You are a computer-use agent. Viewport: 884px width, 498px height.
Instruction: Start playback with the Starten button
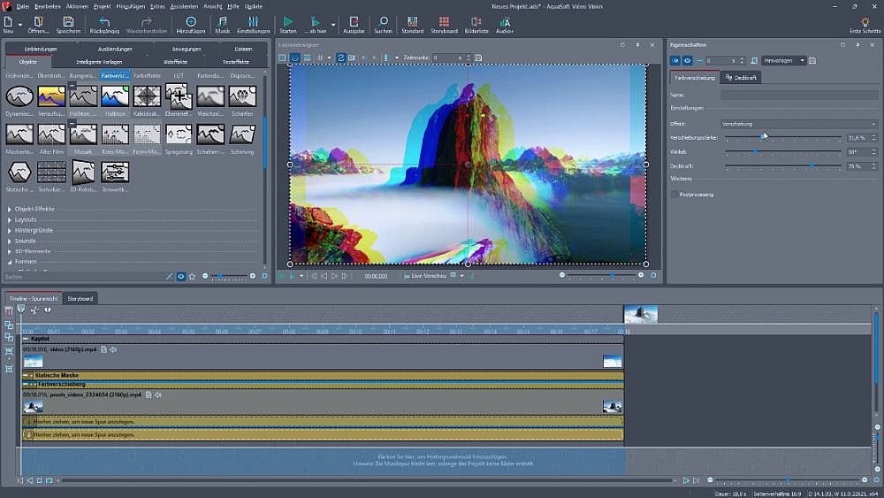tap(288, 22)
